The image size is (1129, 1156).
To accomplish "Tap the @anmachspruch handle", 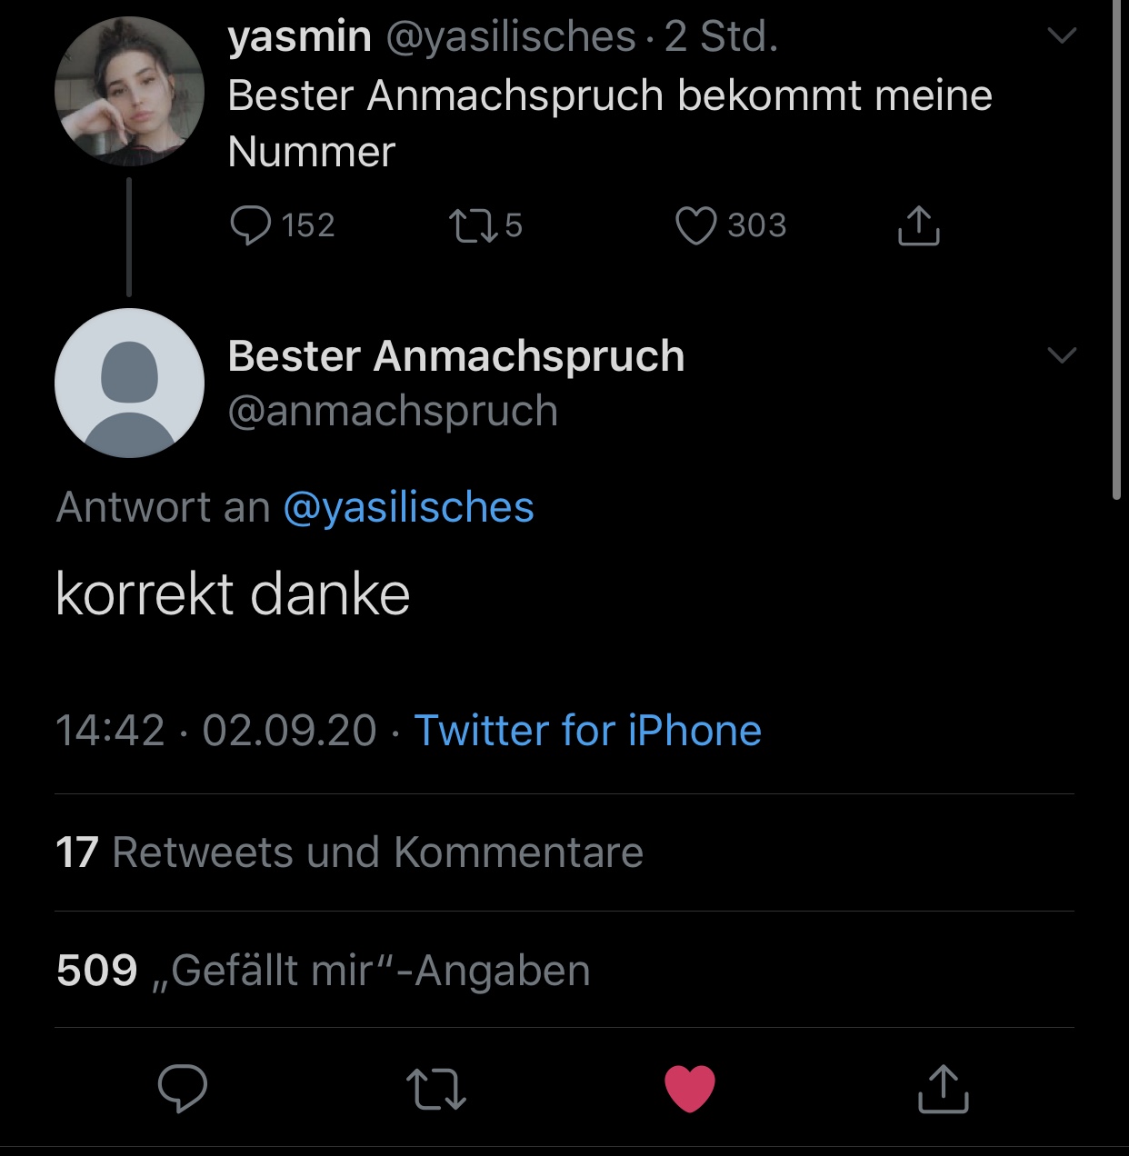I will pos(393,411).
